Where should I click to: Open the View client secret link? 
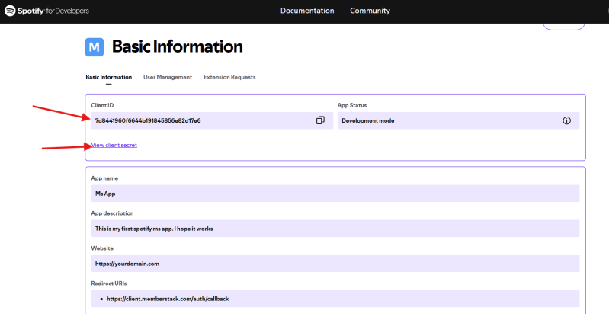(x=114, y=145)
